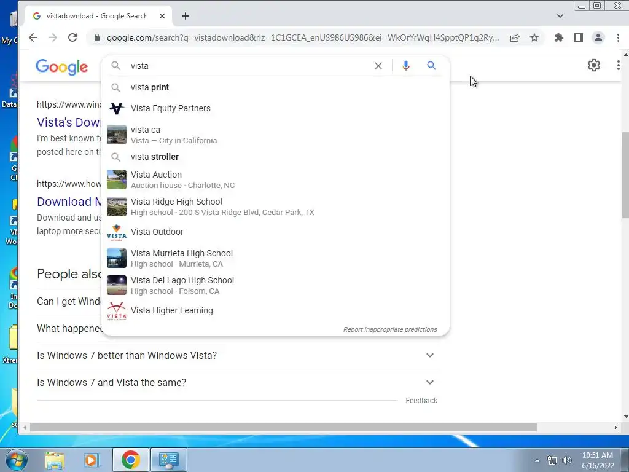Viewport: 629px width, 472px height.
Task: Open Windows Explorer from taskbar
Action: pos(55,460)
